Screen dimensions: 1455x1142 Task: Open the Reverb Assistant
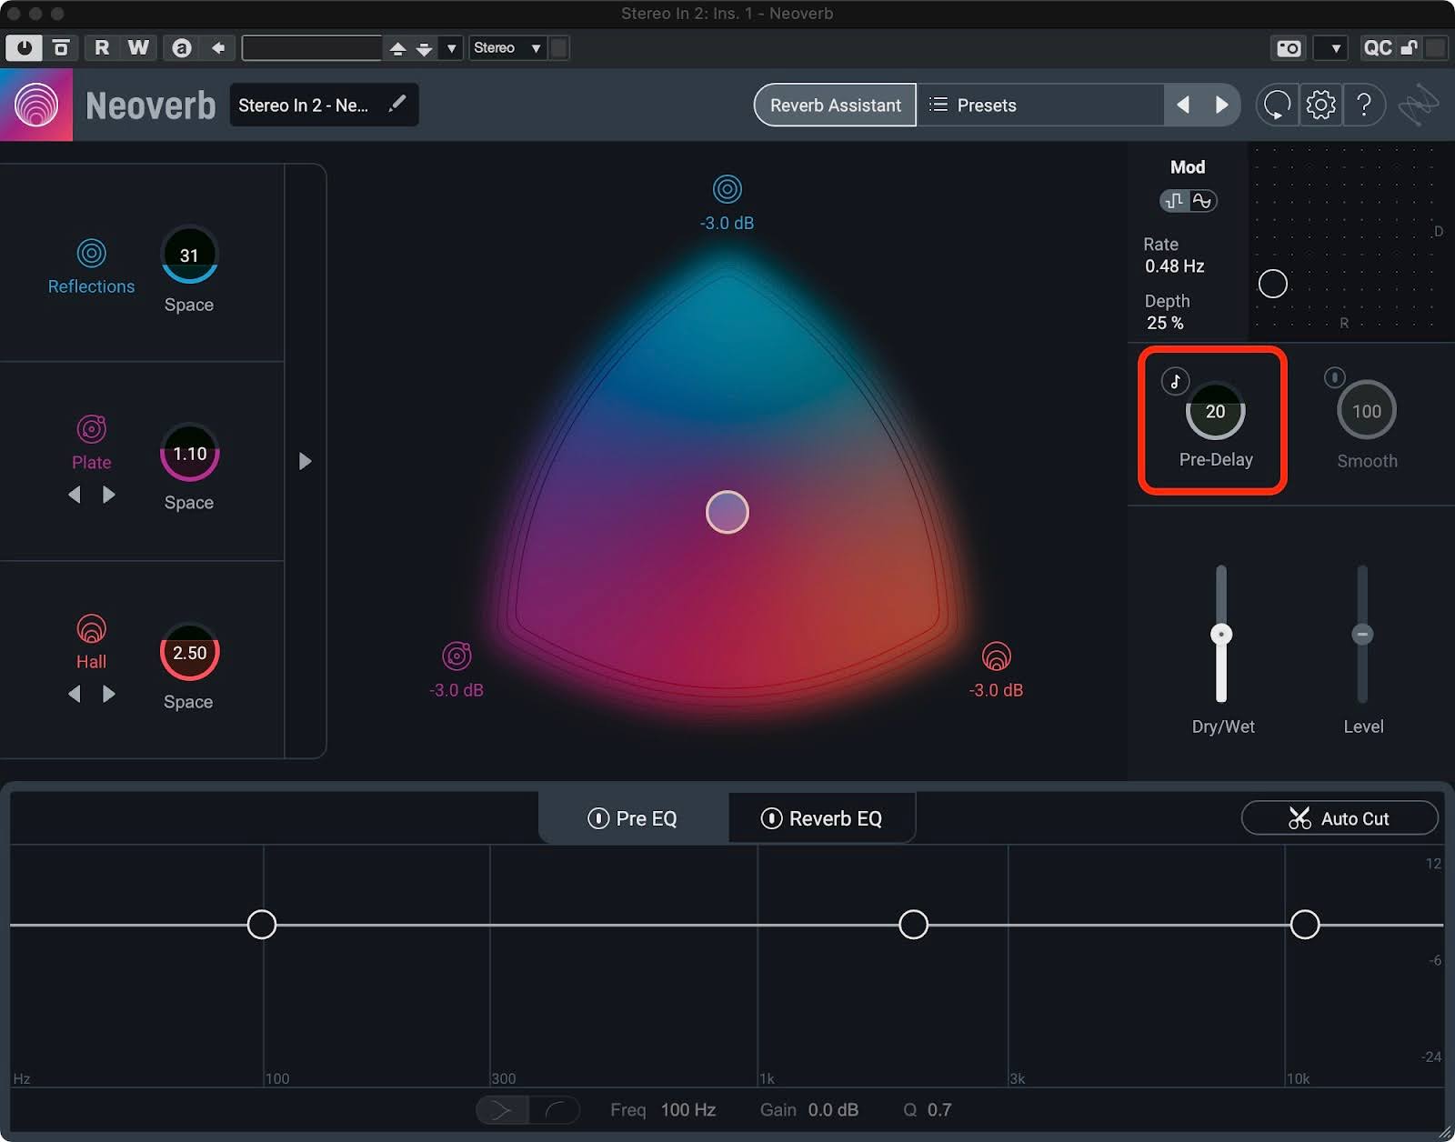pyautogui.click(x=835, y=105)
